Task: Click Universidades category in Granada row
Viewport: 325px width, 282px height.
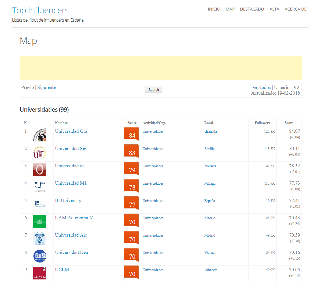Action: click(153, 131)
